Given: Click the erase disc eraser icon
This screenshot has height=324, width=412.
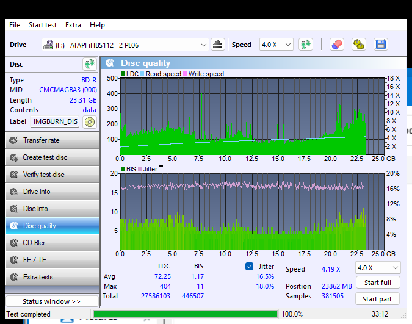Looking at the screenshot, I should 337,45.
